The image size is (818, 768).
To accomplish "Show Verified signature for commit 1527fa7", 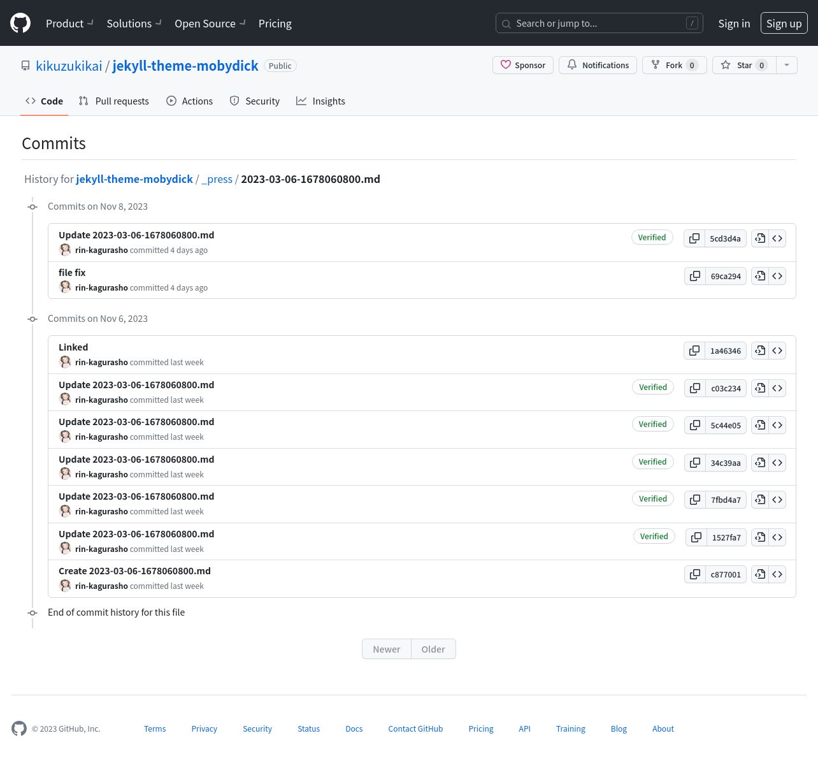I will point(654,536).
